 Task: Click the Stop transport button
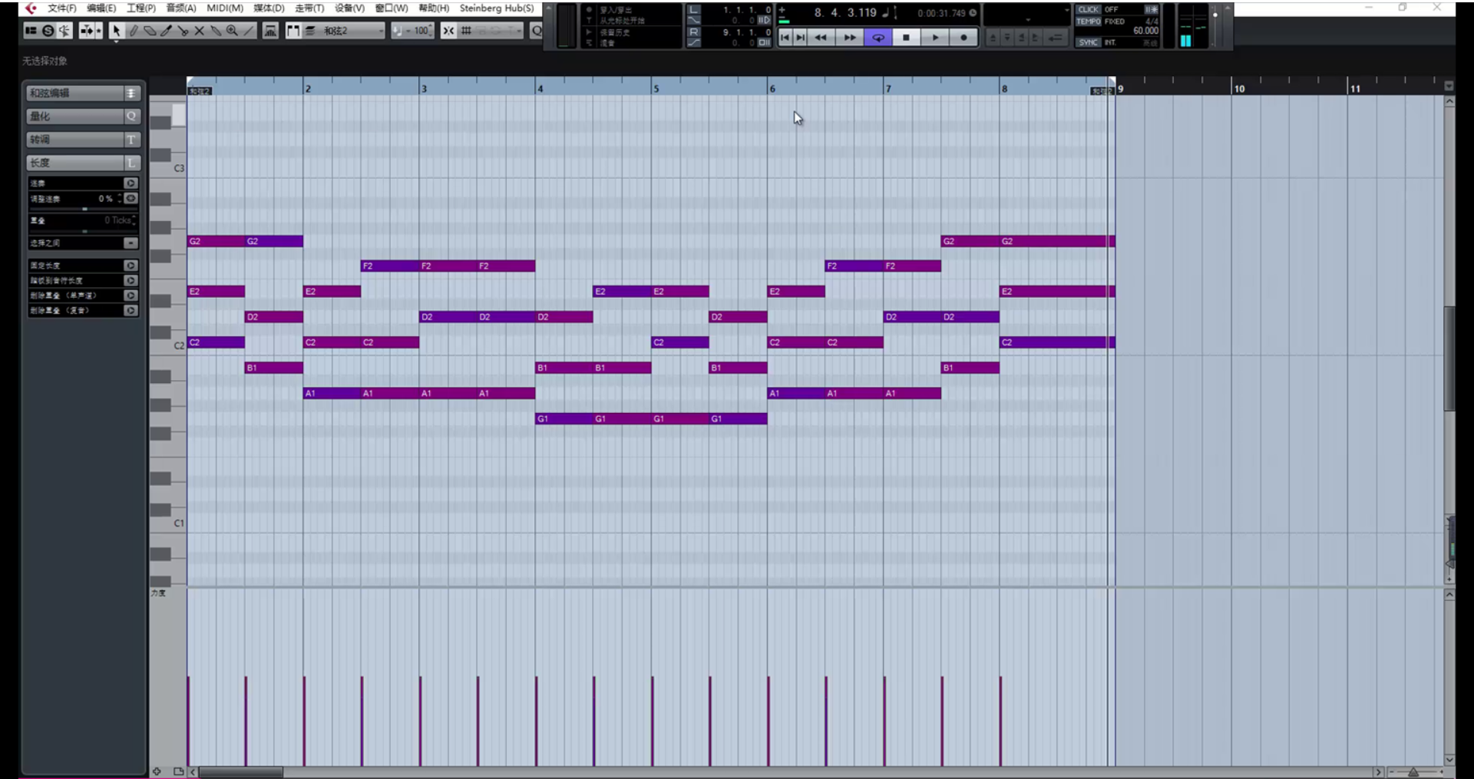(906, 38)
